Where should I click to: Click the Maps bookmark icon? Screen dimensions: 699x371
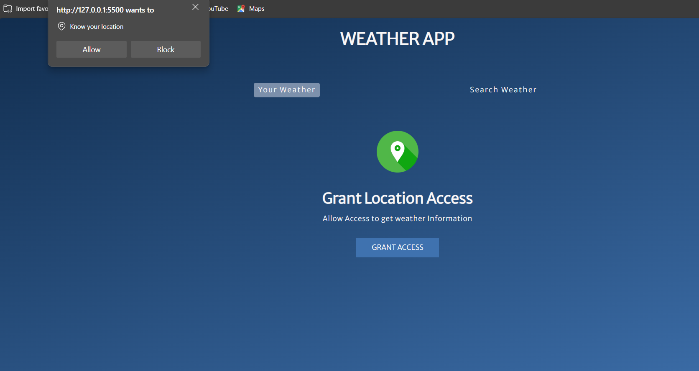tap(241, 9)
